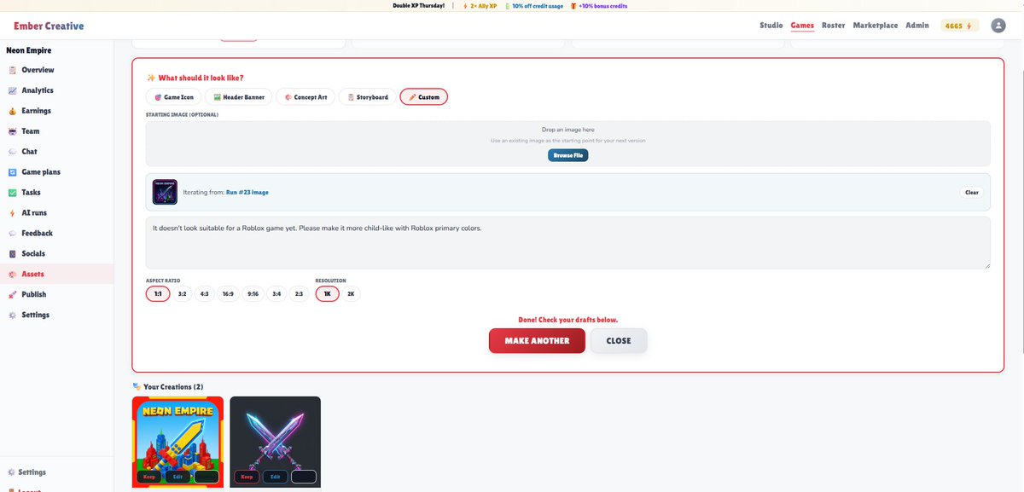Choose the 2K resolution option
This screenshot has width=1024, height=492.
351,294
